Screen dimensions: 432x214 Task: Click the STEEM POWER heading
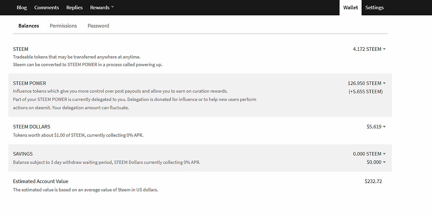(x=29, y=83)
